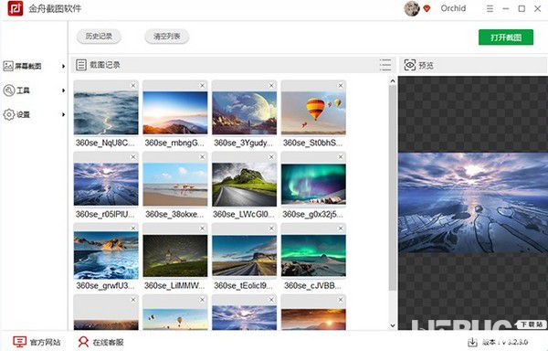Click the vertical scrollbar thumb of list
Screen dimensions: 548x351
point(393,188)
